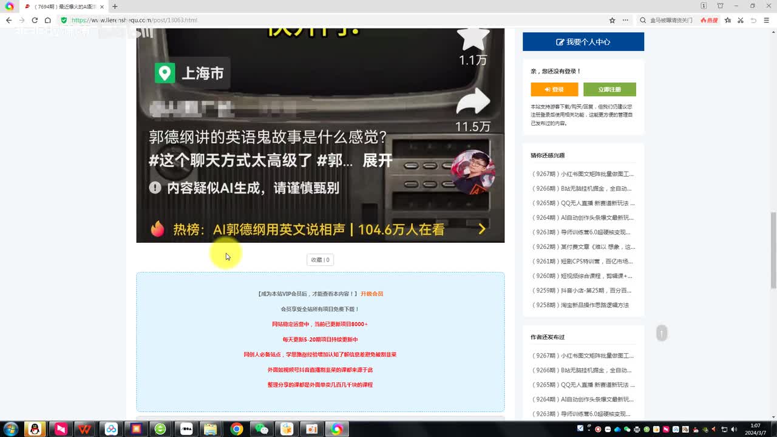Select the 7694期 browser tab

[61, 7]
